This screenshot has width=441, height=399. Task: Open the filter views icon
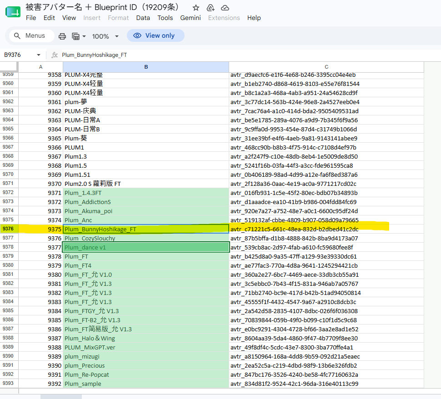pos(75,36)
